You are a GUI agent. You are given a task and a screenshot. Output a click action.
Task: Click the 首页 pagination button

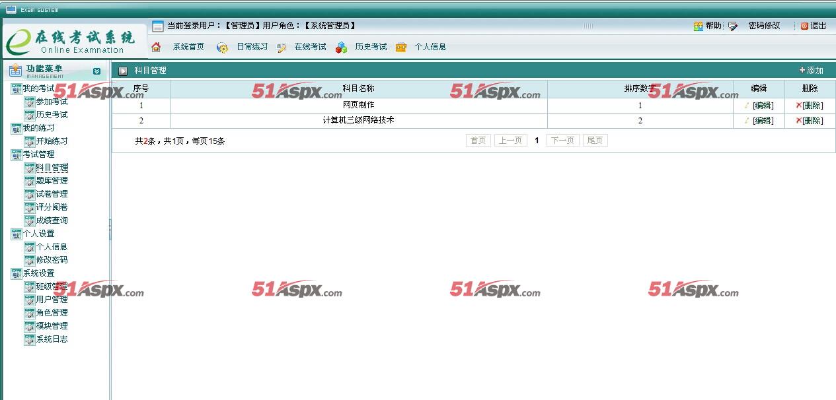pos(478,141)
